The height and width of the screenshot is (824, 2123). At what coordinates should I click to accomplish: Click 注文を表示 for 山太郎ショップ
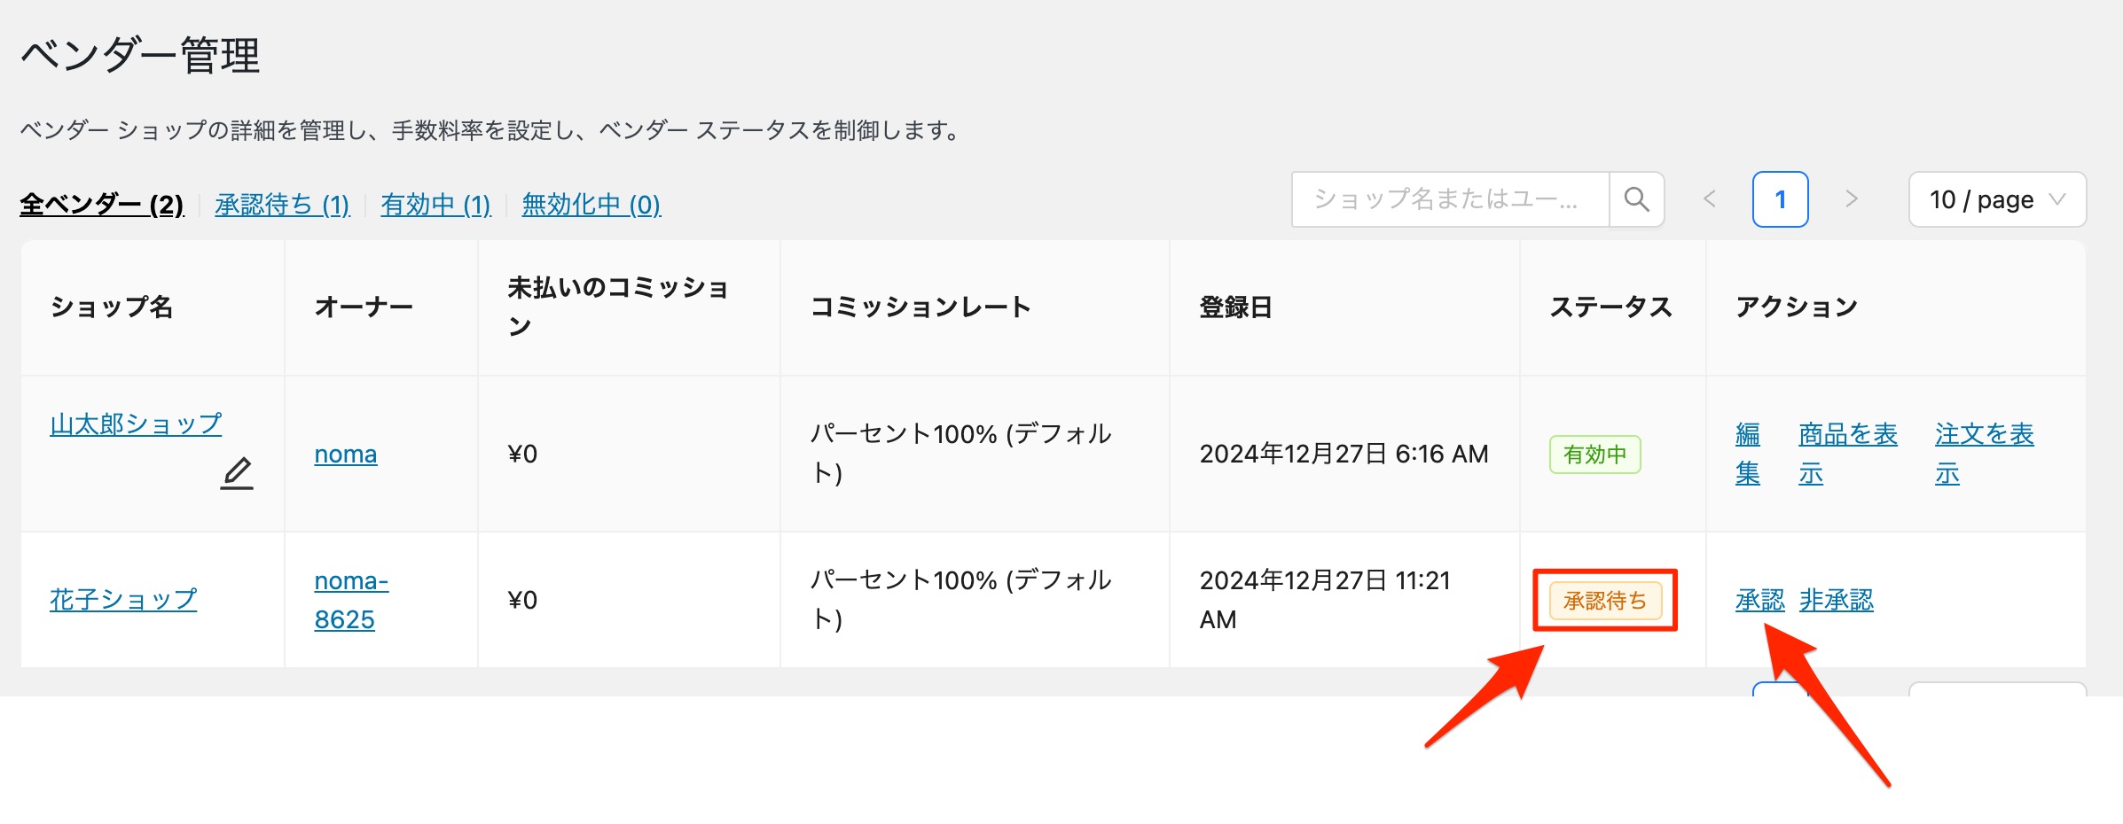pos(1984,454)
